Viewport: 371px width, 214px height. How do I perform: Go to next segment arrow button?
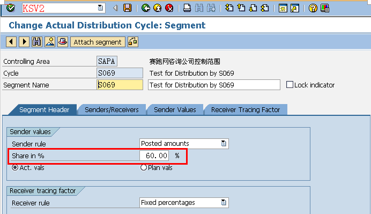24,42
